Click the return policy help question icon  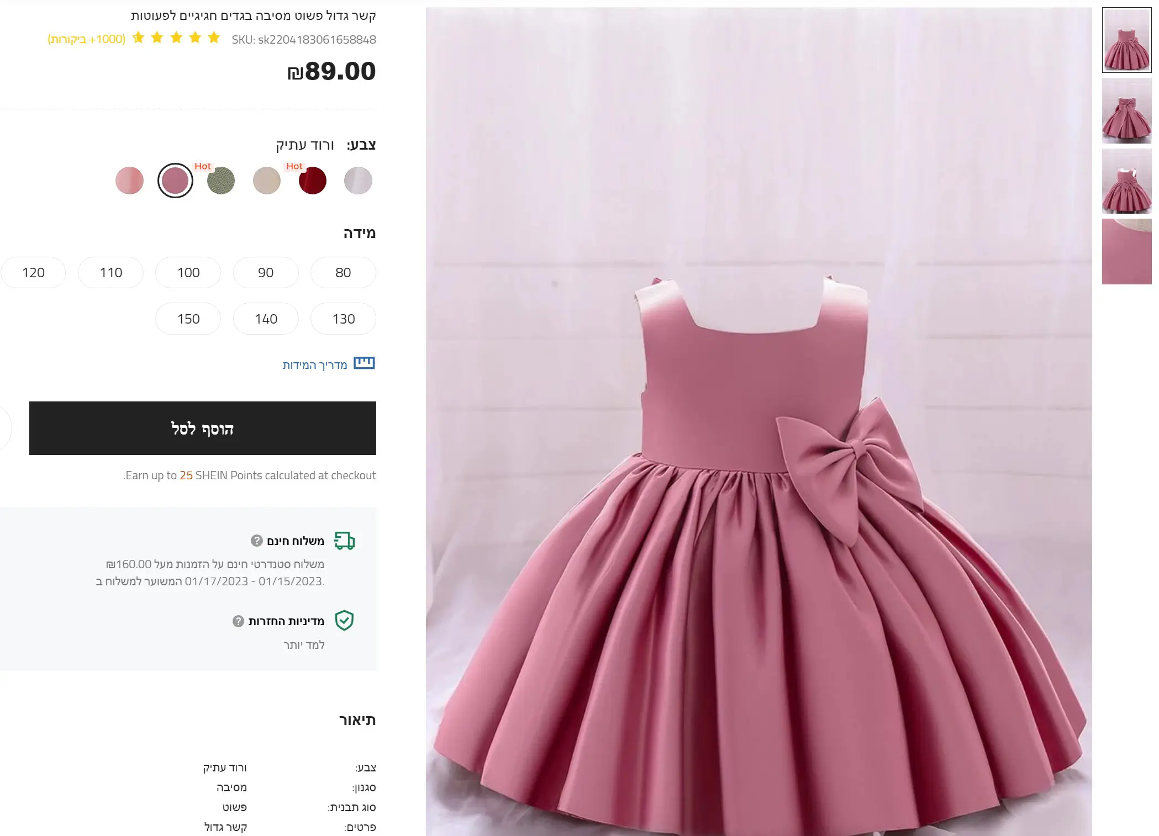238,621
